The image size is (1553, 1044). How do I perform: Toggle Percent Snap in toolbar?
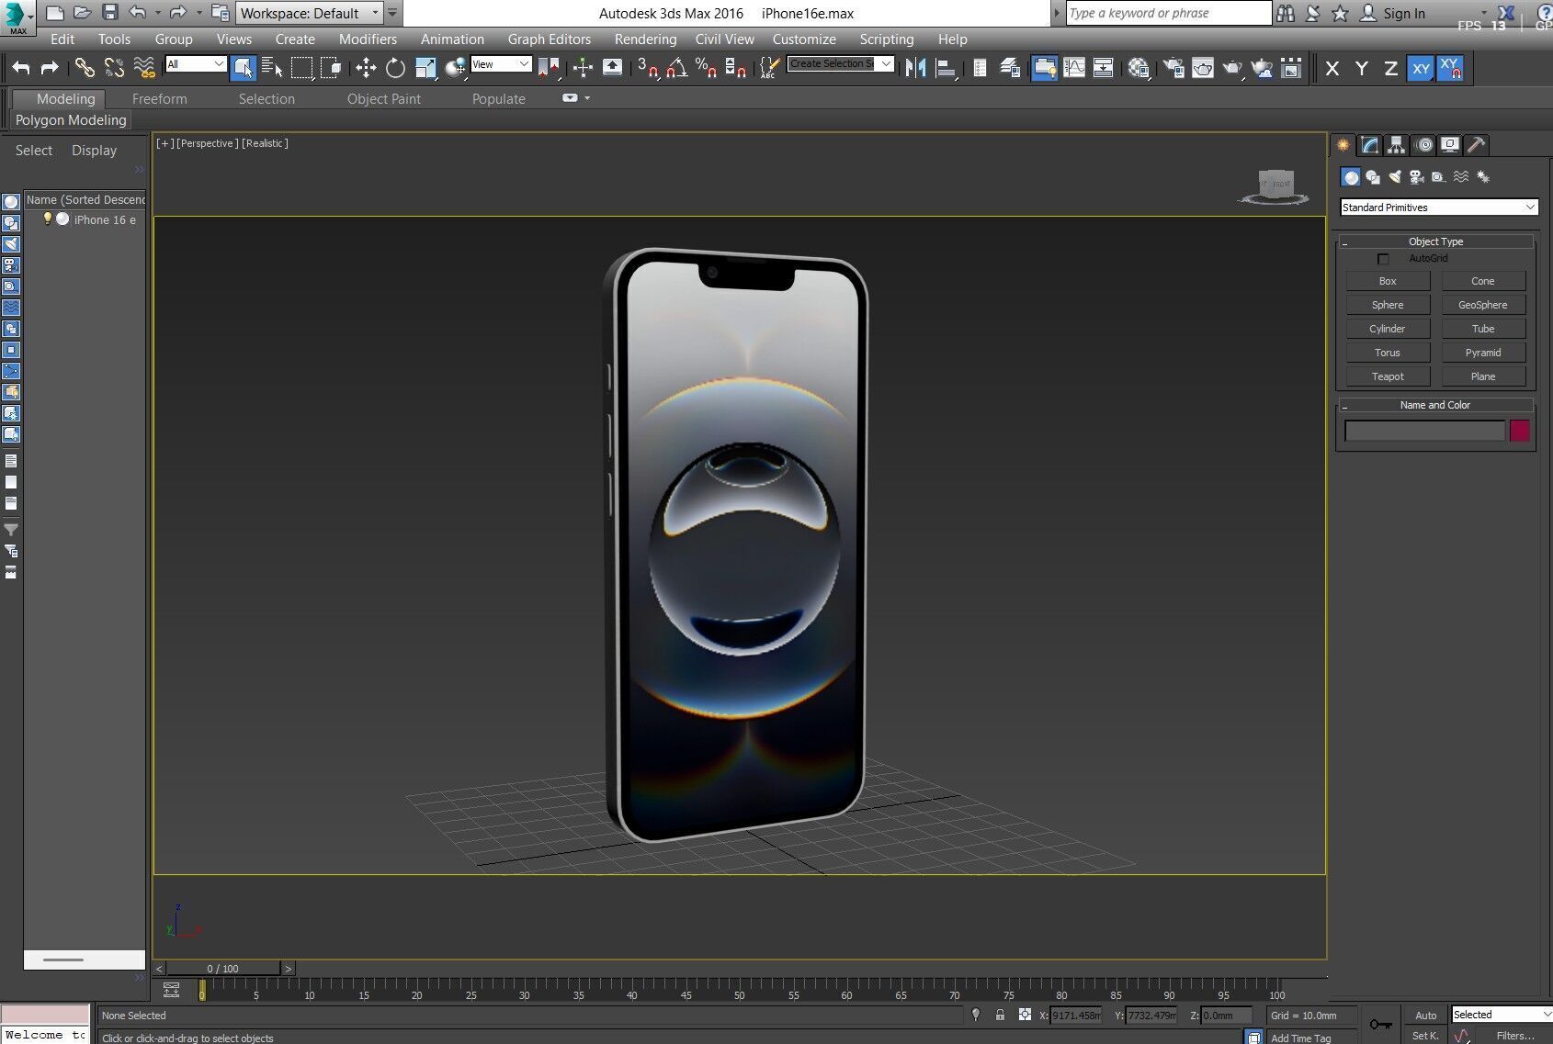[706, 67]
